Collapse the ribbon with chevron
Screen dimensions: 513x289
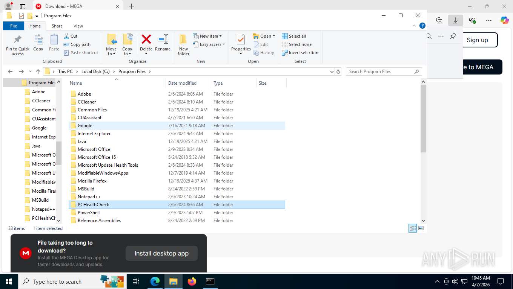tap(415, 26)
